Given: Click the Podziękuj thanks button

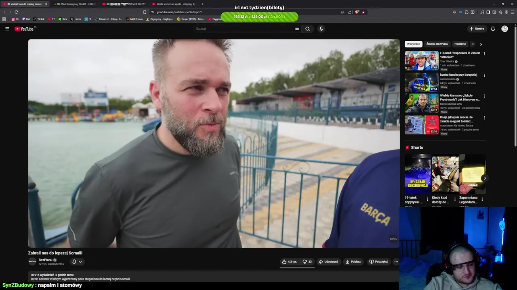Looking at the screenshot, I should pyautogui.click(x=378, y=262).
